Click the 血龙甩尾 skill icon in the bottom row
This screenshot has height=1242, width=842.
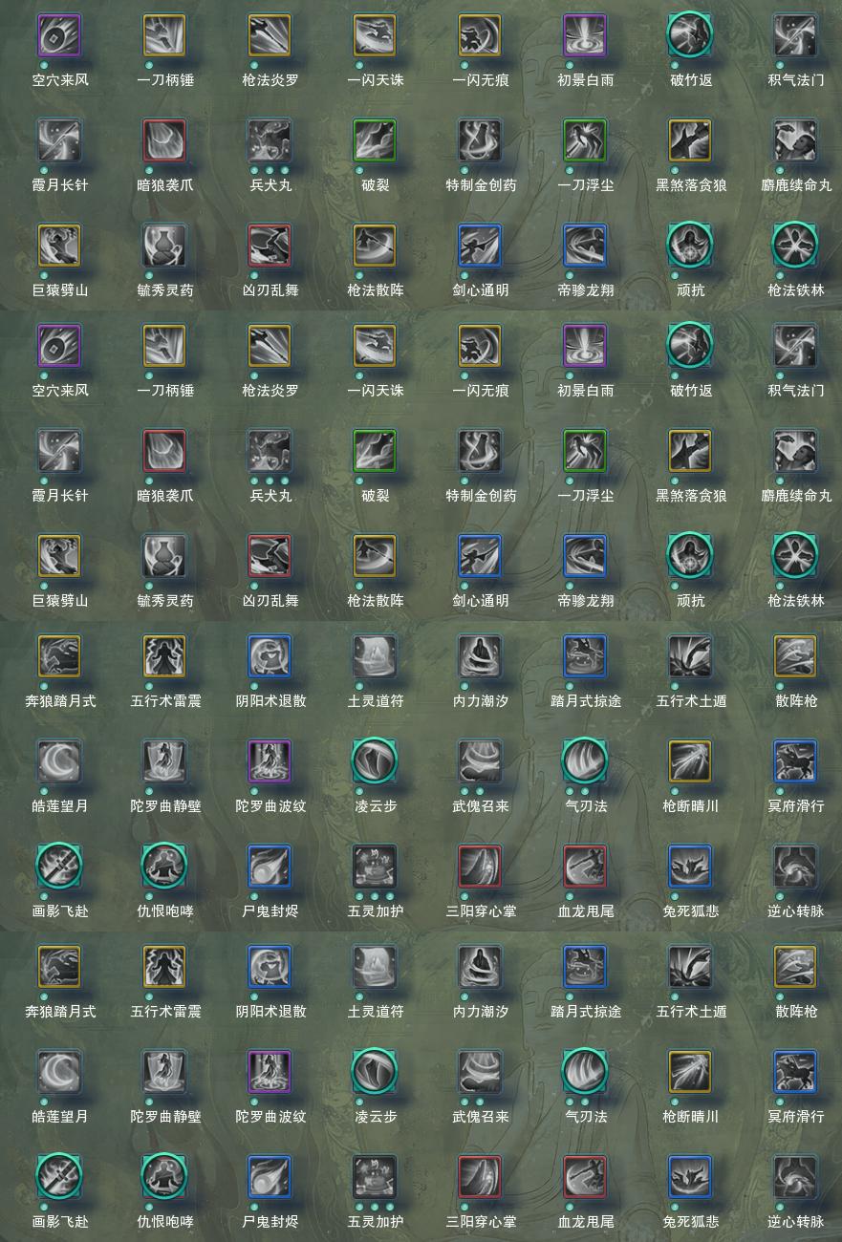pos(585,1177)
